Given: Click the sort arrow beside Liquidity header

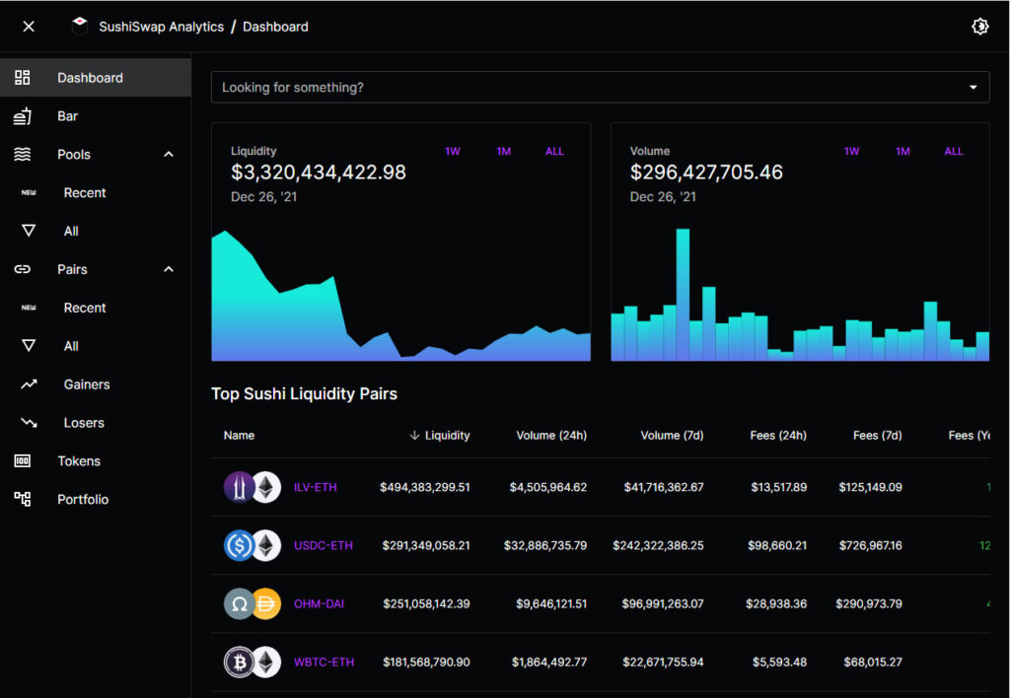Looking at the screenshot, I should 414,436.
